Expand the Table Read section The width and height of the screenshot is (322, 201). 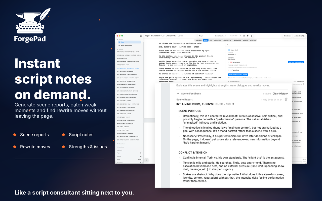(229, 70)
